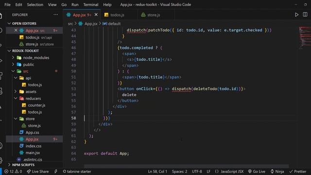311x175 pixels.
Task: Open Spaces: 2 indentation setting
Action: tap(179, 172)
